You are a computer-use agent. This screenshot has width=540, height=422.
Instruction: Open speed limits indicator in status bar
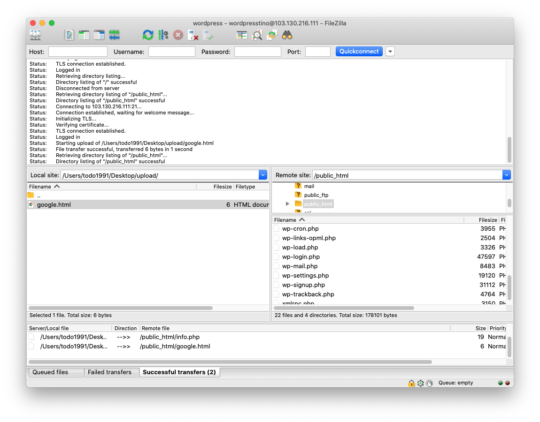click(x=430, y=383)
